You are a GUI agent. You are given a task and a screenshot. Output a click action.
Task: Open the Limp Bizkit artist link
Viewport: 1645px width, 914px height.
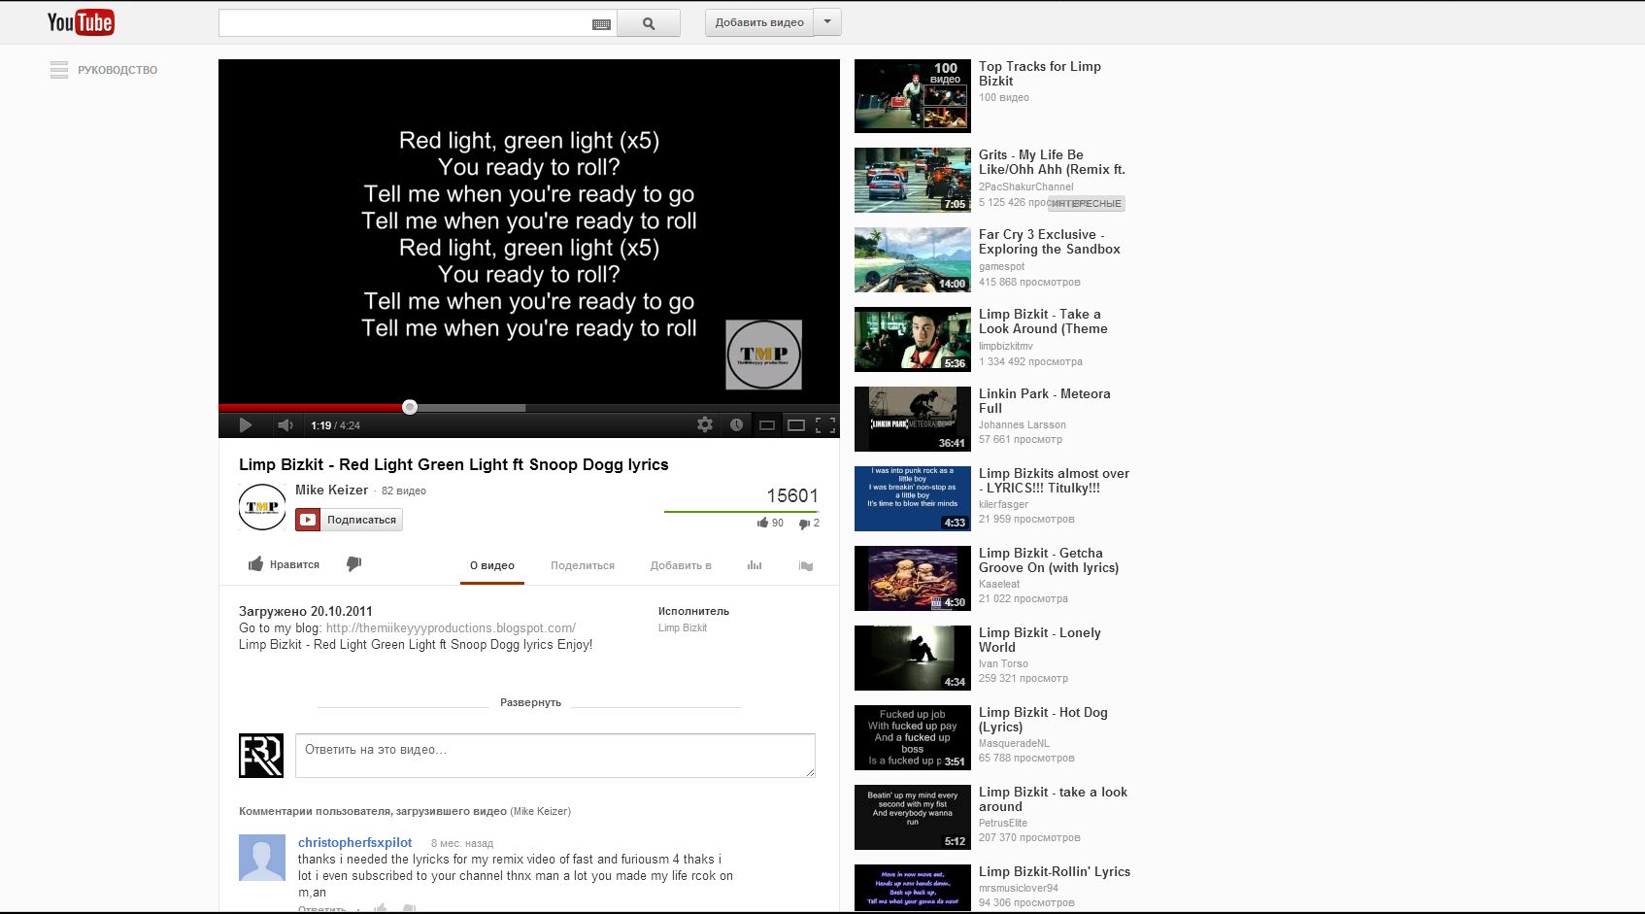tap(683, 628)
